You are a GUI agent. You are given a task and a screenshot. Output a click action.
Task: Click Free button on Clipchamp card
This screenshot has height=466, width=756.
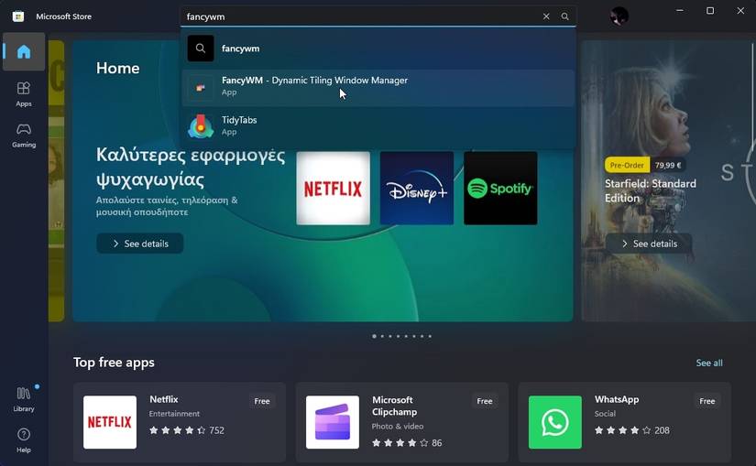coord(485,401)
